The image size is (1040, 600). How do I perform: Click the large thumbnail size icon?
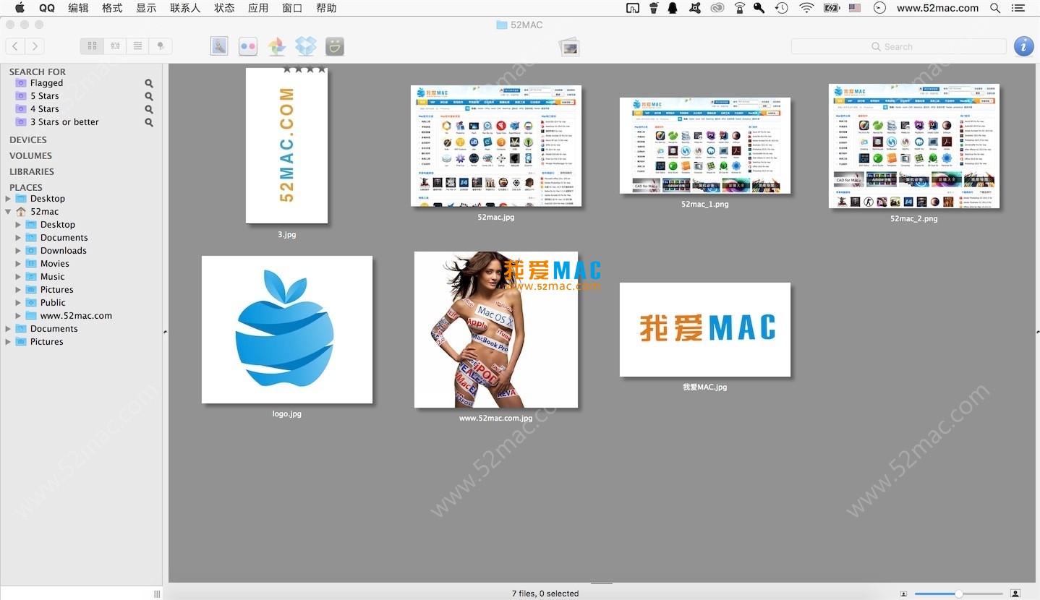[1015, 593]
